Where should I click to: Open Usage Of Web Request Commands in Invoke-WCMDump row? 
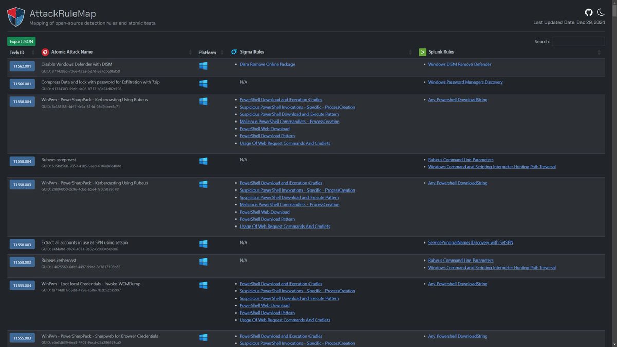click(x=285, y=320)
